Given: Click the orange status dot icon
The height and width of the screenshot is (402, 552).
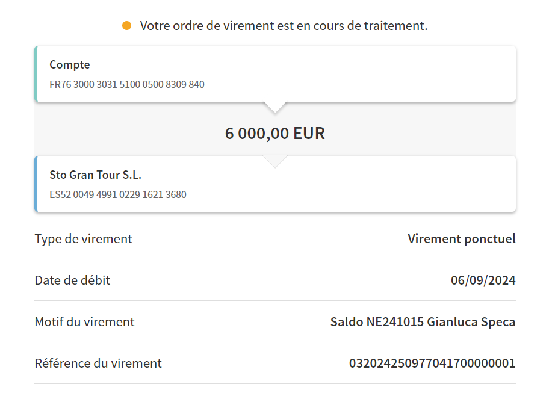Looking at the screenshot, I should coord(127,26).
